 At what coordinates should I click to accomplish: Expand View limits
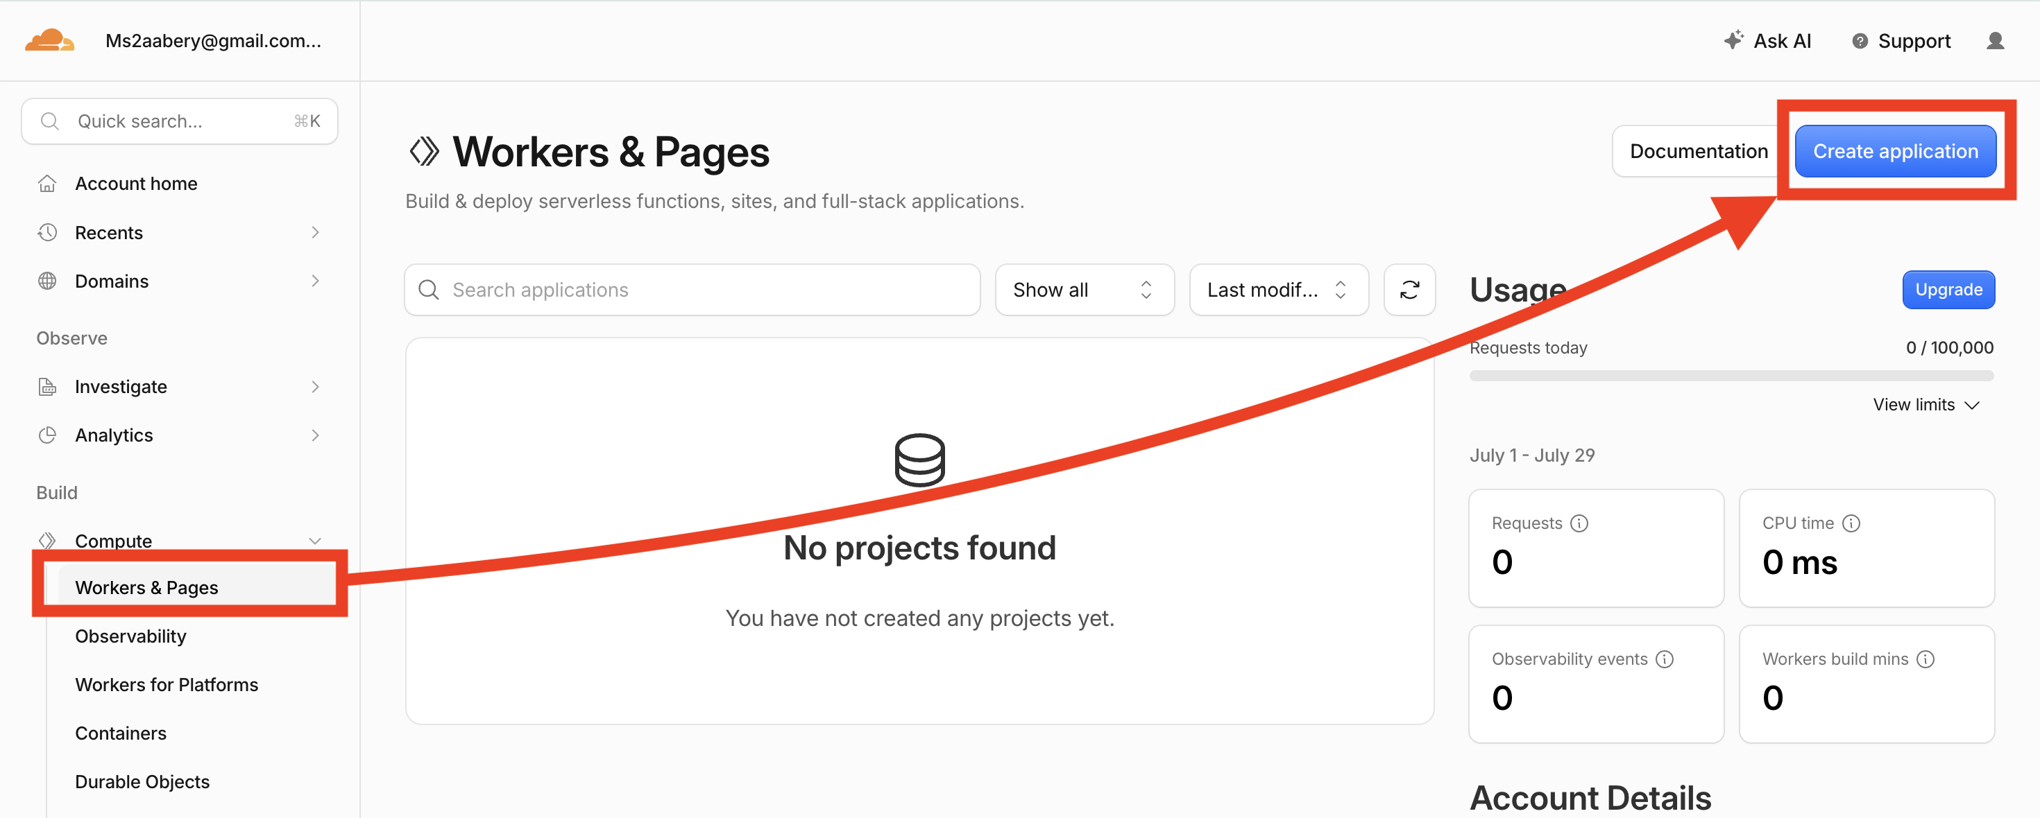[1926, 404]
